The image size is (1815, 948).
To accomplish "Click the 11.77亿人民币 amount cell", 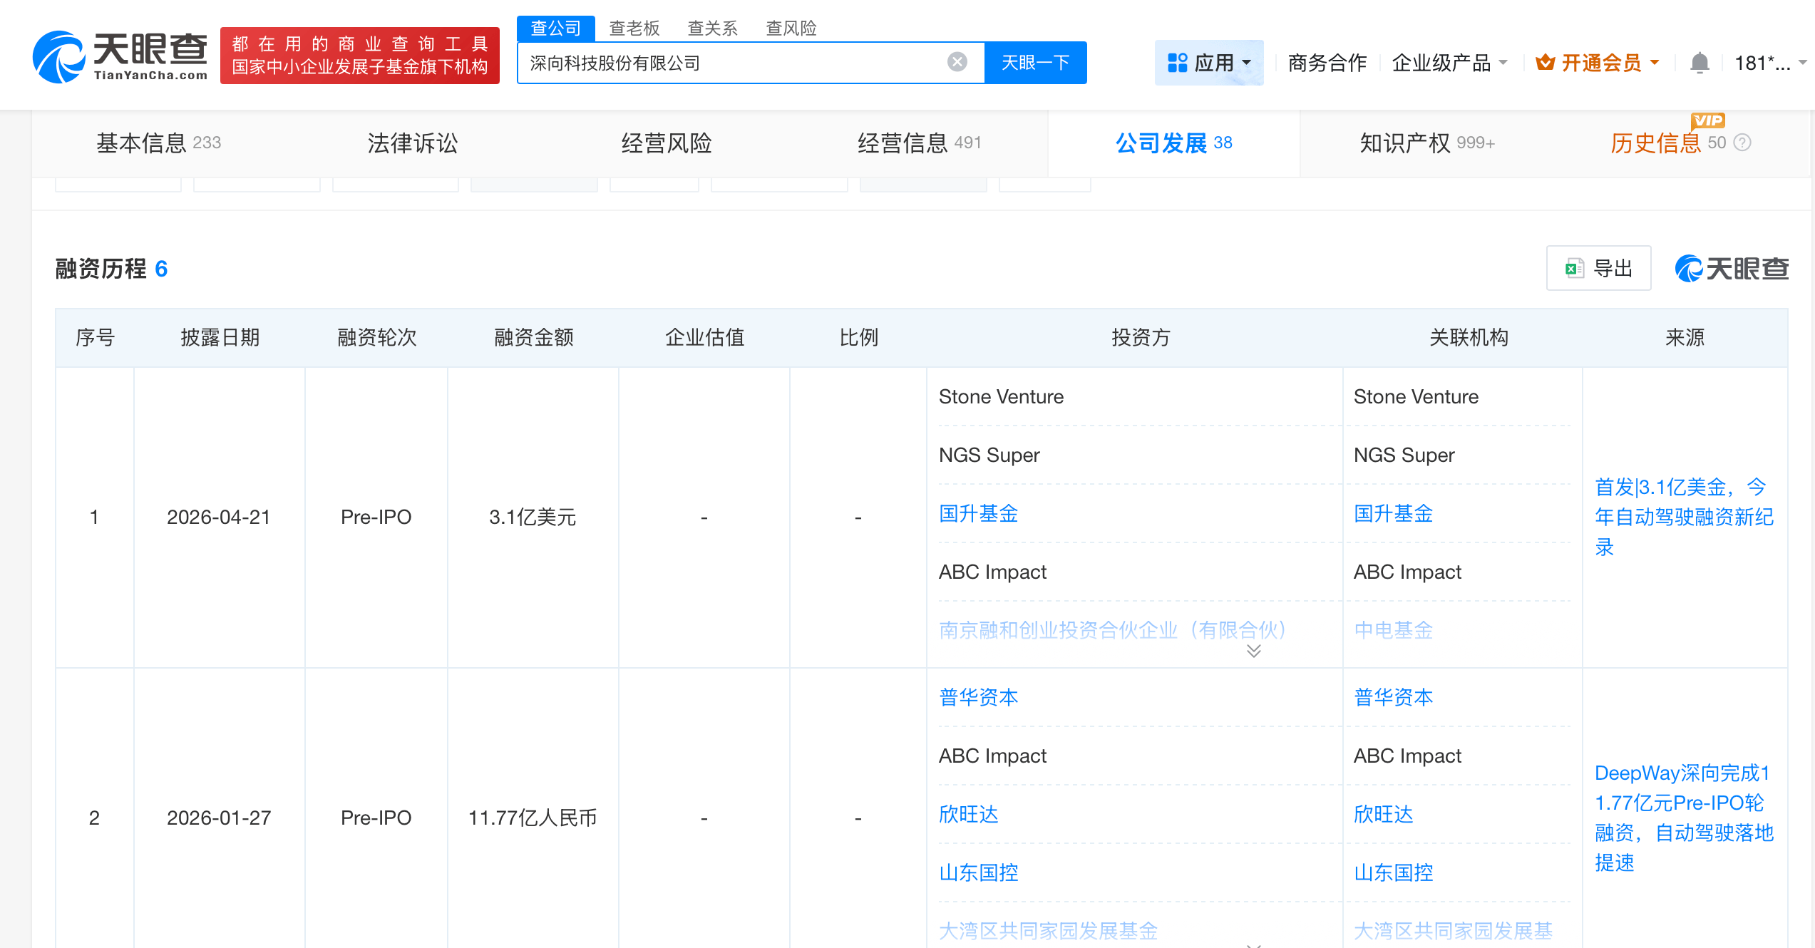I will coord(533,818).
